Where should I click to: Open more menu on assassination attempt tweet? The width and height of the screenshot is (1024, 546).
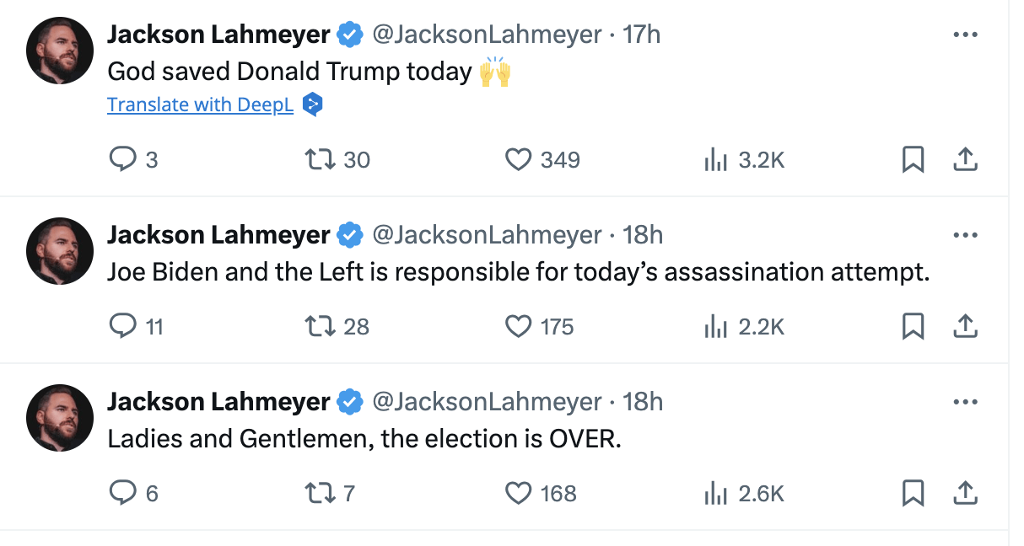[x=964, y=235]
